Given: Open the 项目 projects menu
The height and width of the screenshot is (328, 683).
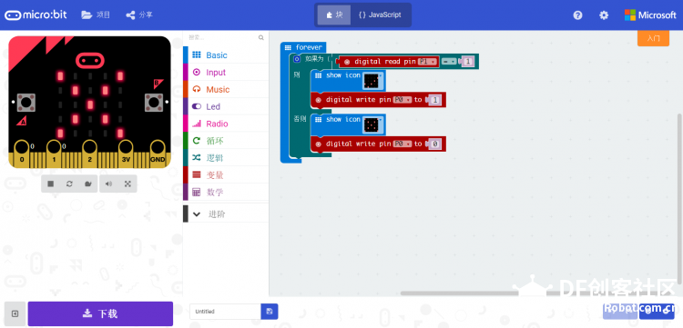Looking at the screenshot, I should click(96, 15).
